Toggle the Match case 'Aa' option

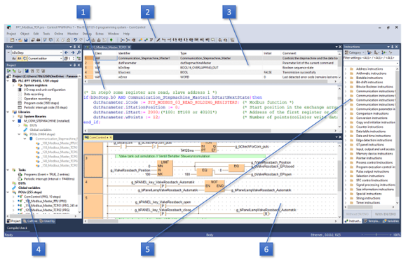pos(14,59)
